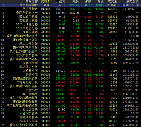The height and width of the screenshot is (127, 141).
Task: Select 澳门孝套票 row
Action: [70, 94]
